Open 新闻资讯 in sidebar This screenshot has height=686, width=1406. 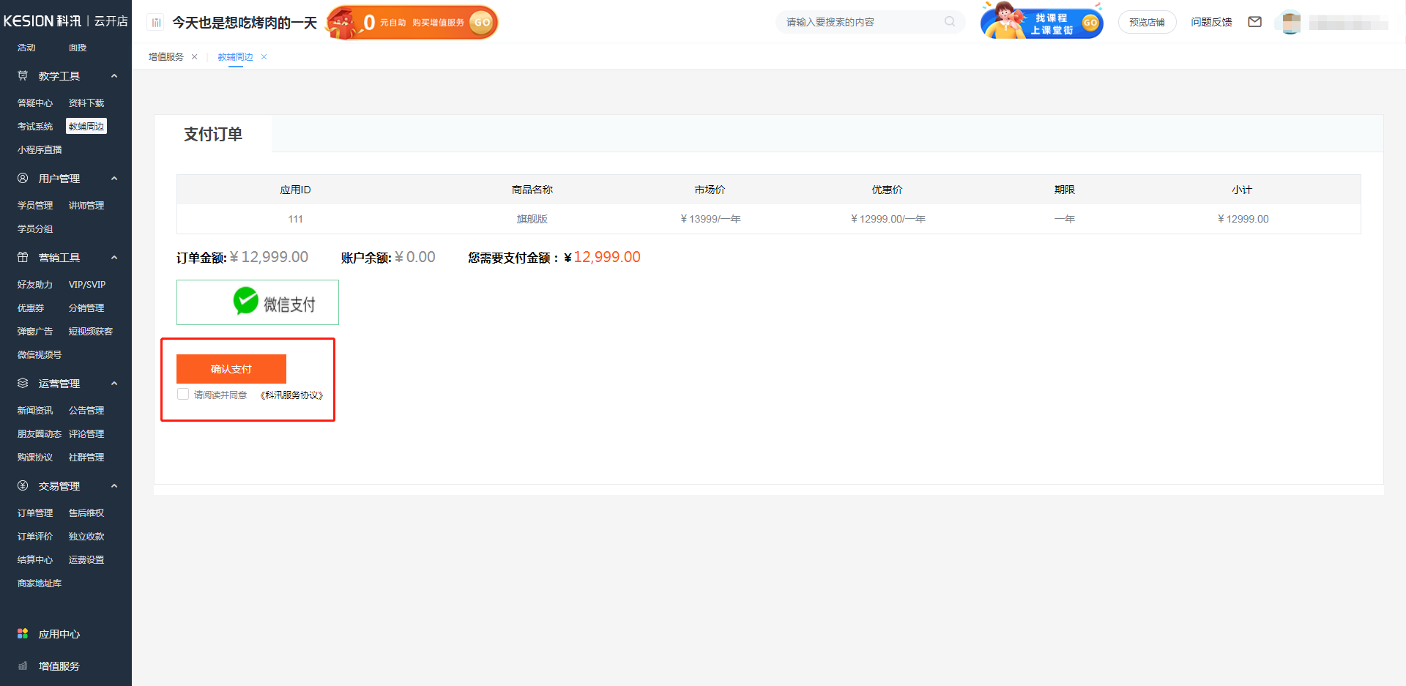(x=35, y=411)
